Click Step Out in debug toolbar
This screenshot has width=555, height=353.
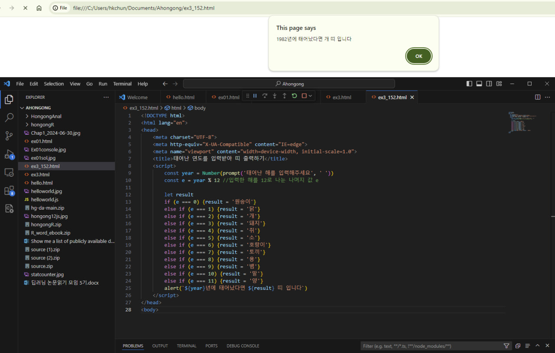284,96
